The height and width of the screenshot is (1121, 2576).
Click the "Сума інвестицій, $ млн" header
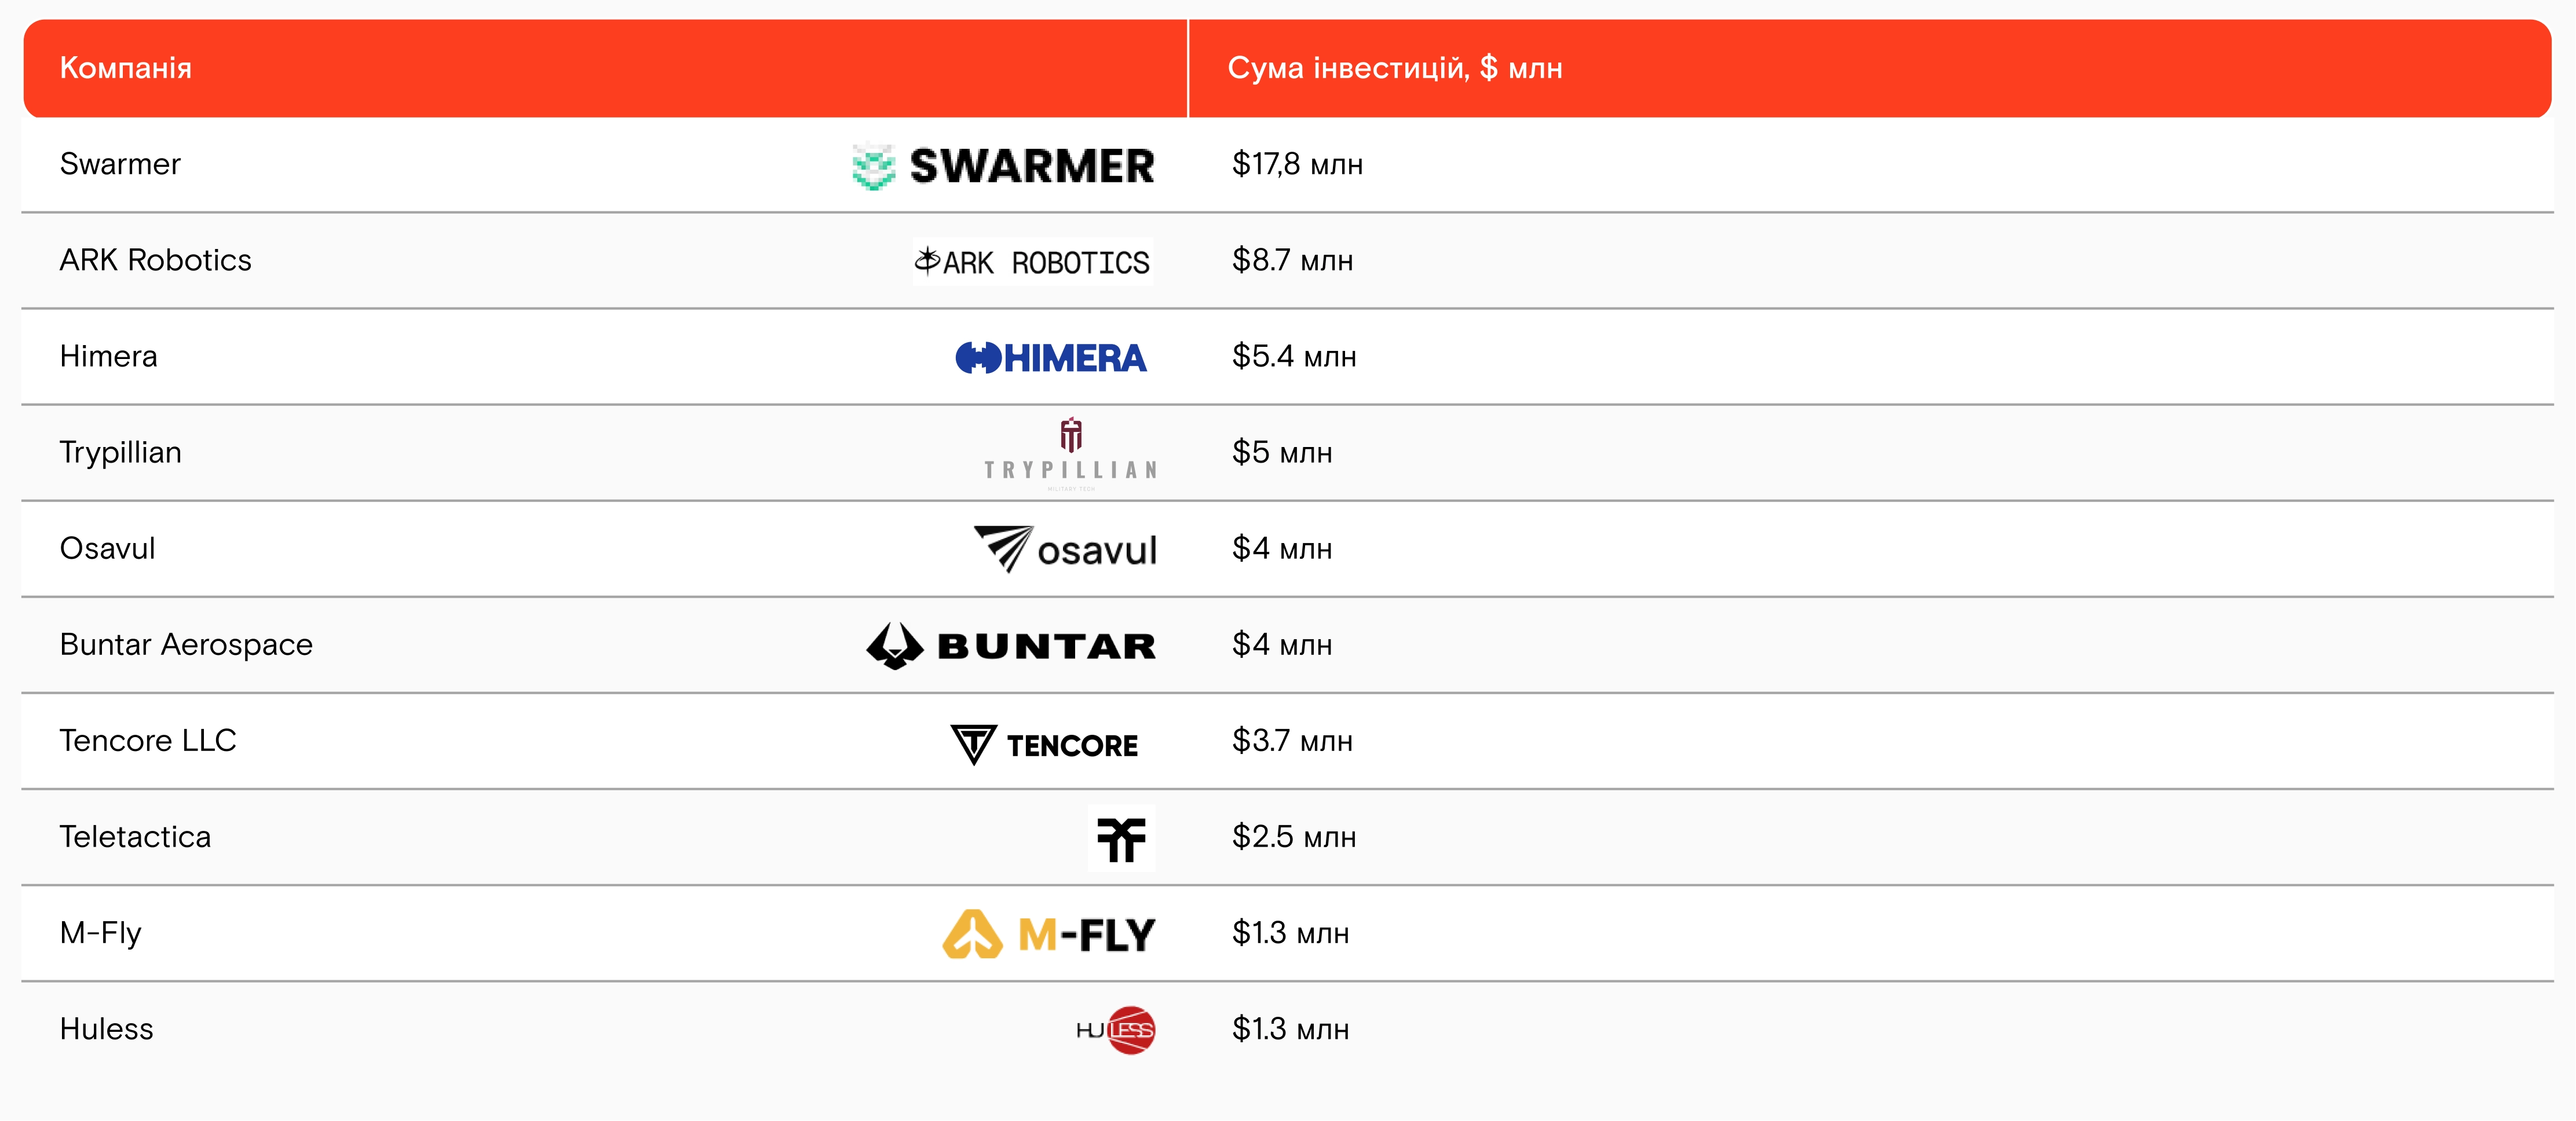tap(1394, 68)
